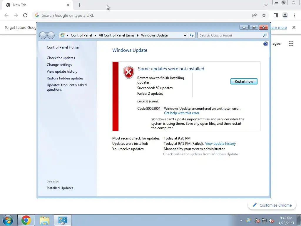
Task: Click the Control Panel back navigation button
Action: (43, 35)
